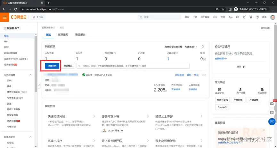Open the user avatar menu

pos(273,17)
